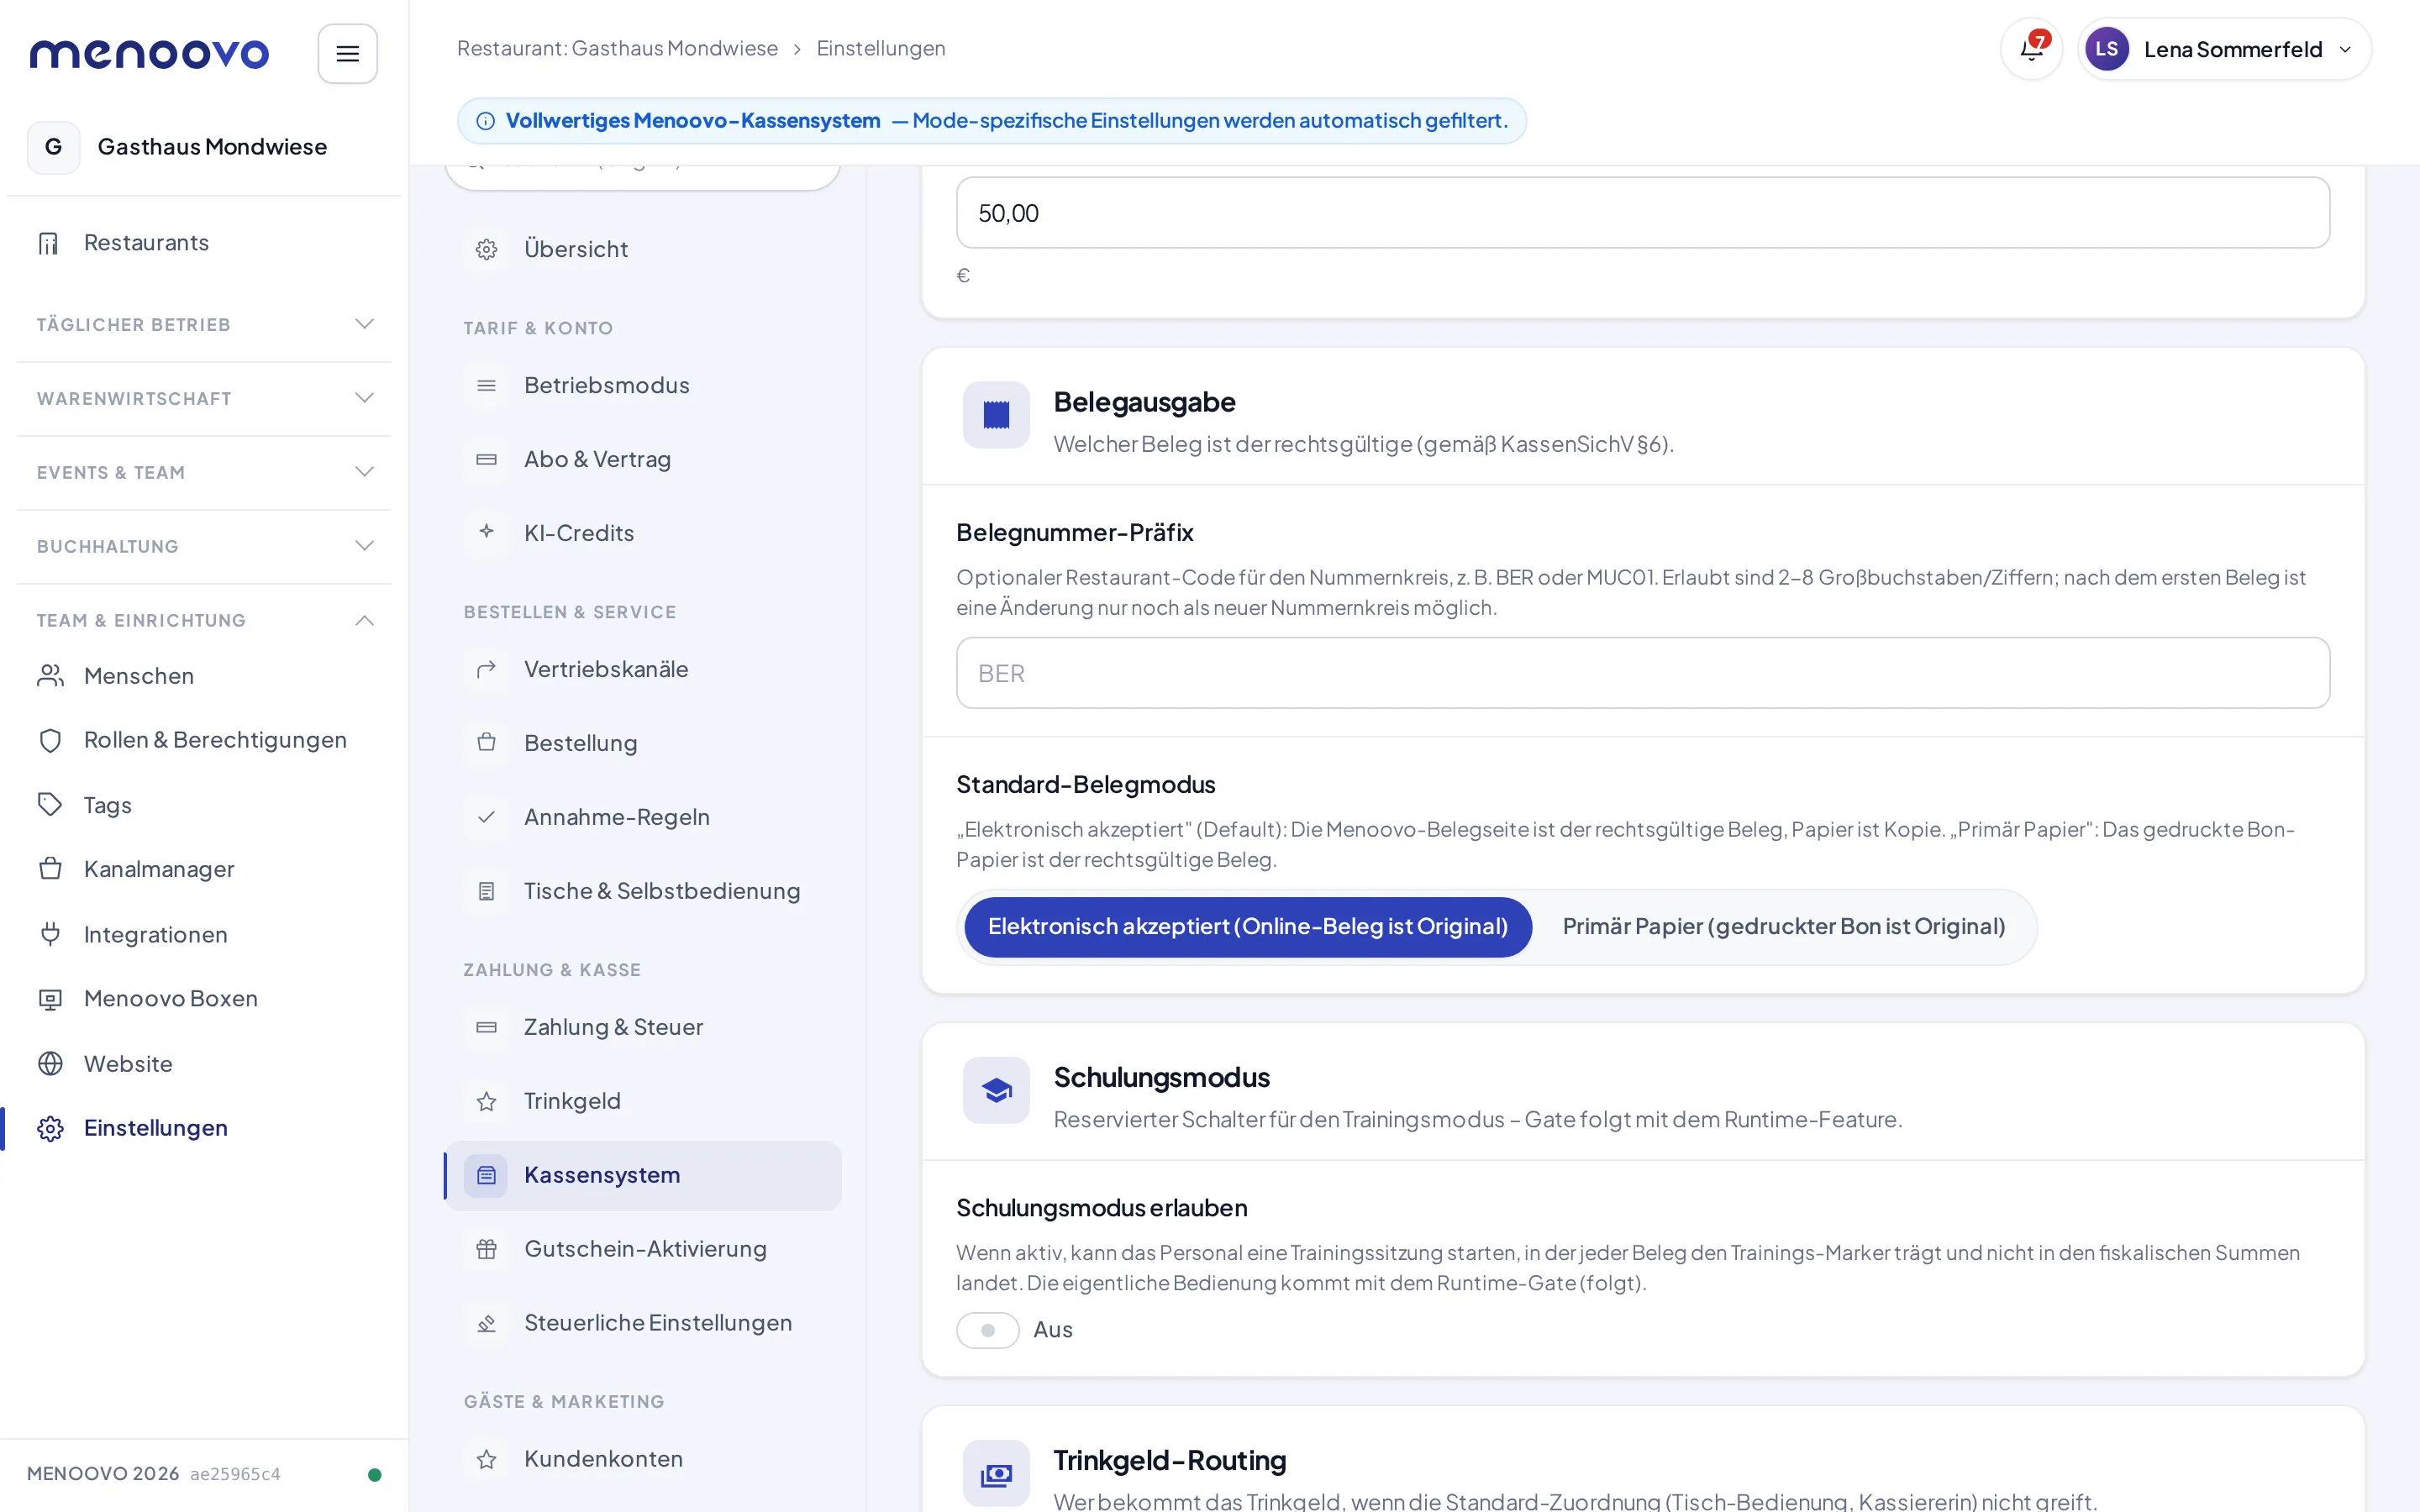The width and height of the screenshot is (2420, 1512).
Task: Click the 50,00 amount input field
Action: click(x=1642, y=213)
